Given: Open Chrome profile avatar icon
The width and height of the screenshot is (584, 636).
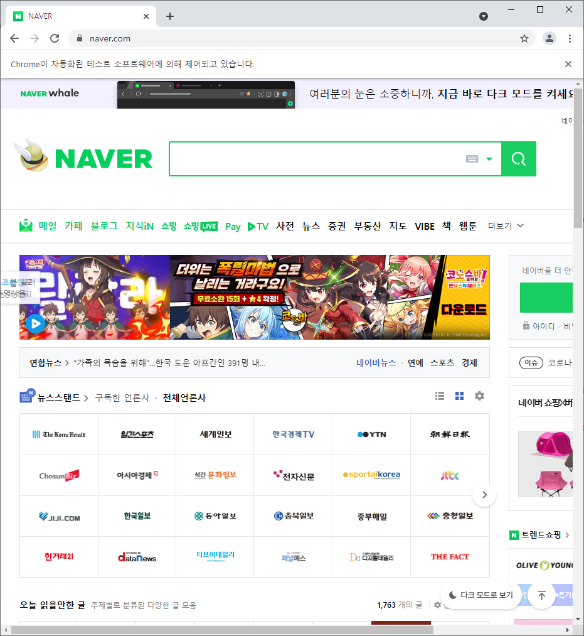Looking at the screenshot, I should click(549, 38).
